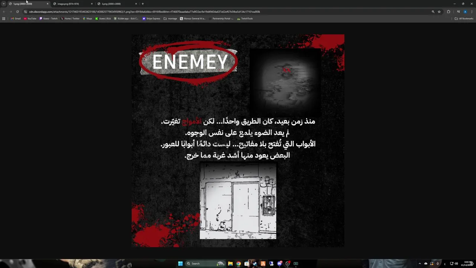The height and width of the screenshot is (268, 476).
Task: Open Discord from the taskbar
Action: (279, 264)
